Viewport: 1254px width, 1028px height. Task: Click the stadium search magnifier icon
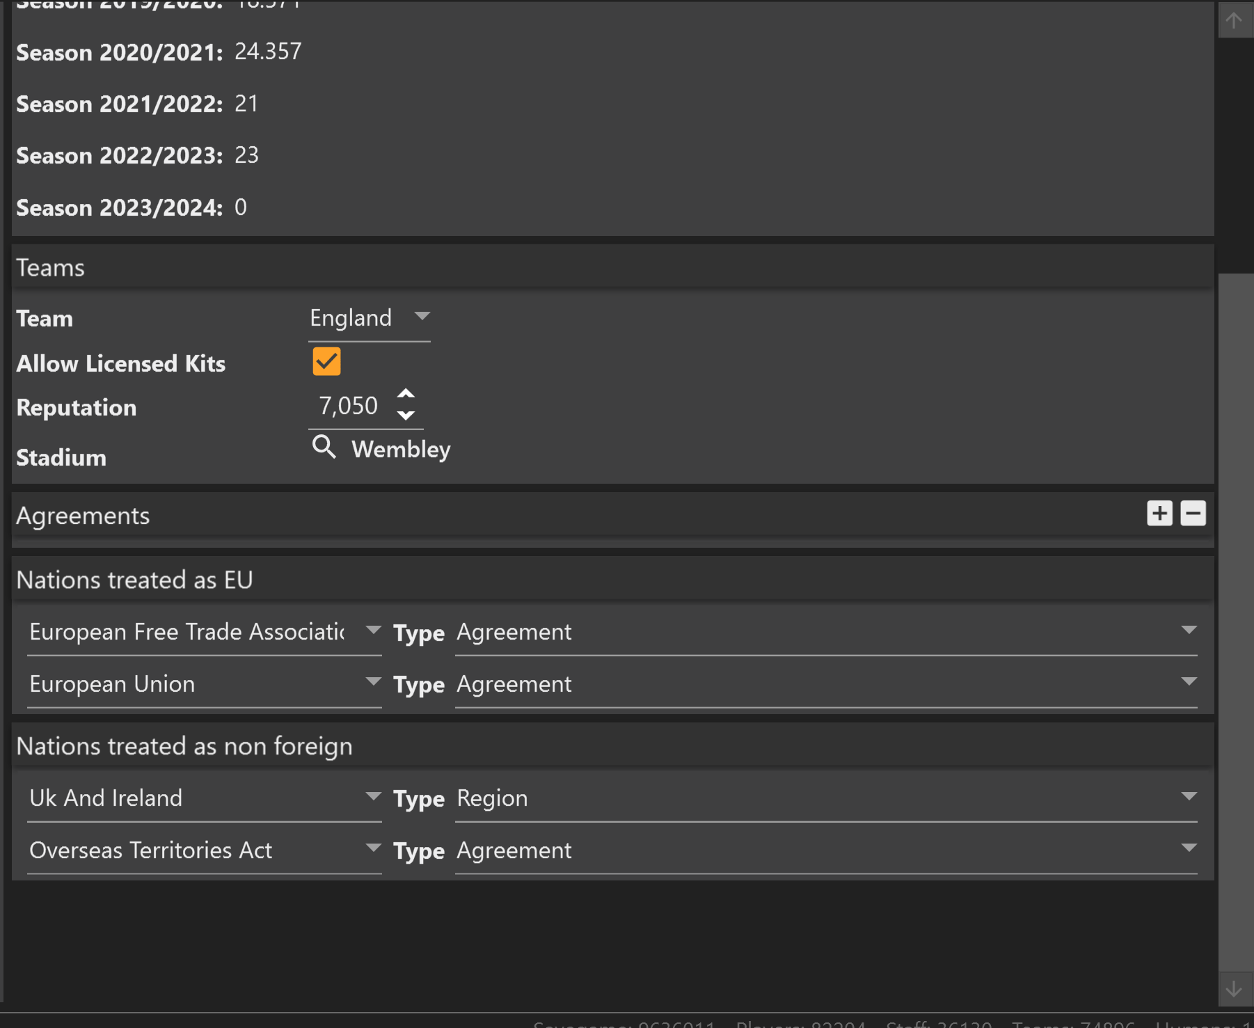(x=324, y=447)
